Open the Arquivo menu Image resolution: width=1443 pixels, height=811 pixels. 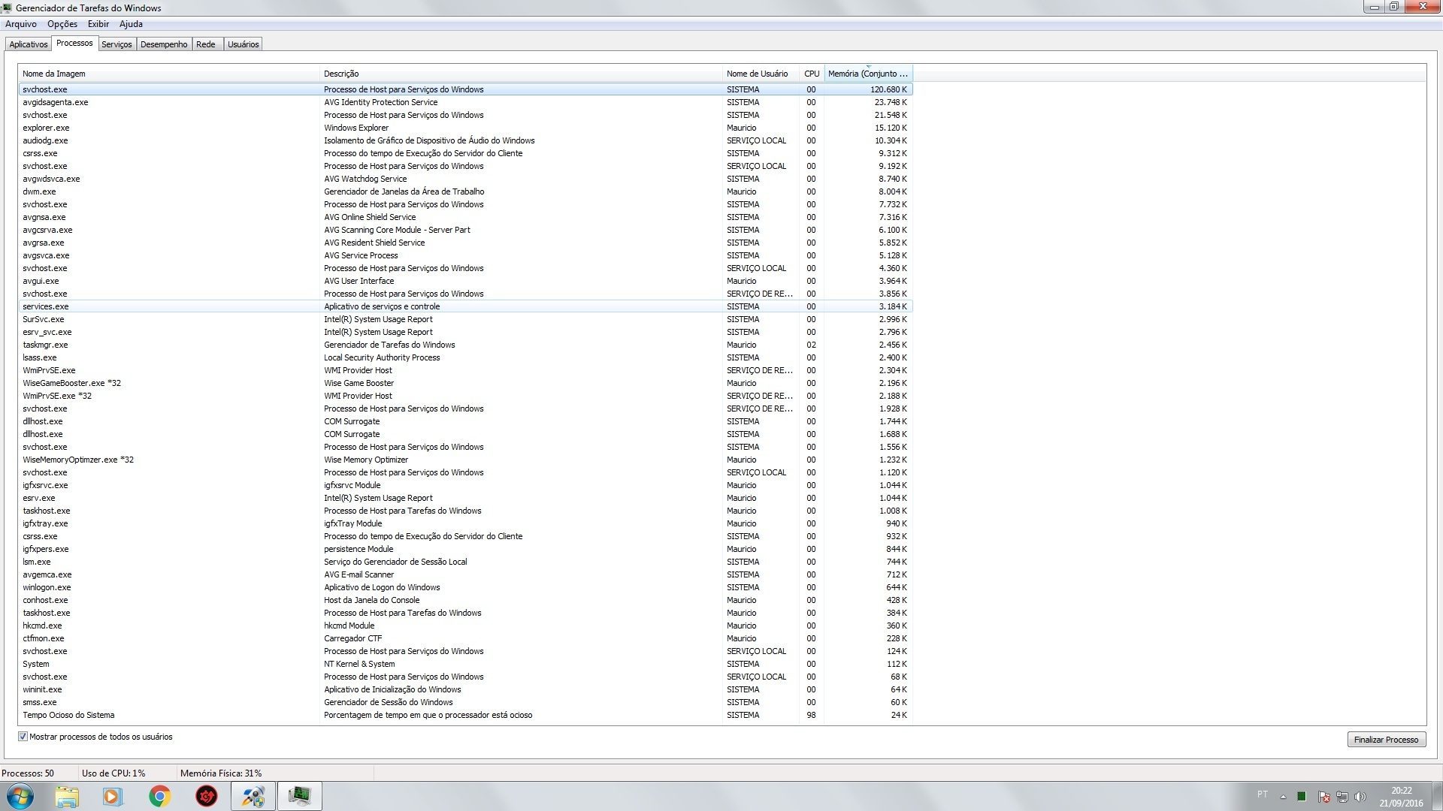(21, 24)
